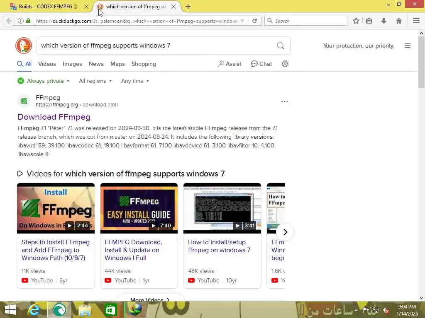Screen dimensions: 425x318
Task: Open the Download FFmpeg result link
Action: tap(54, 117)
